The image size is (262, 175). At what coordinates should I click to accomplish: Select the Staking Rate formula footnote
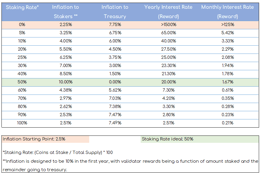(x=58, y=152)
